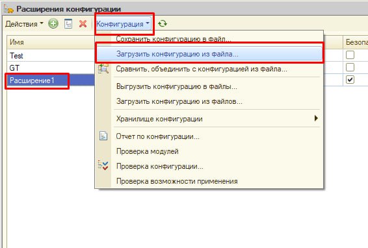Open extension configuration tree icon
Viewport: 368px width, 248px height.
pos(68,23)
